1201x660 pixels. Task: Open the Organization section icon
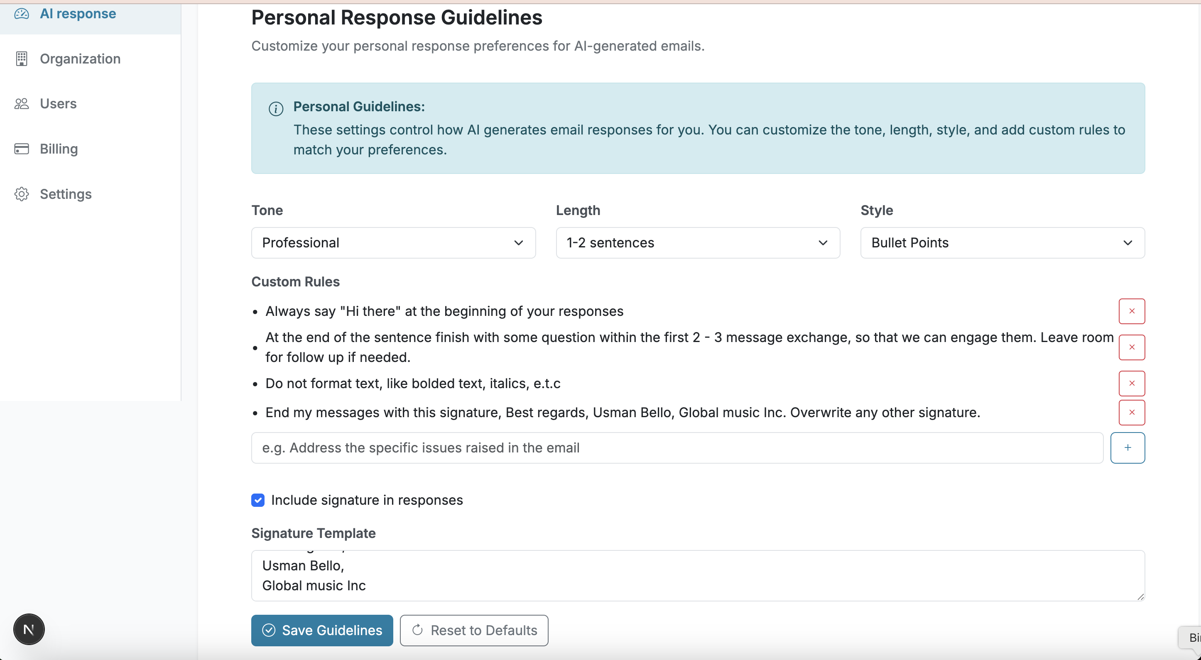click(x=22, y=59)
